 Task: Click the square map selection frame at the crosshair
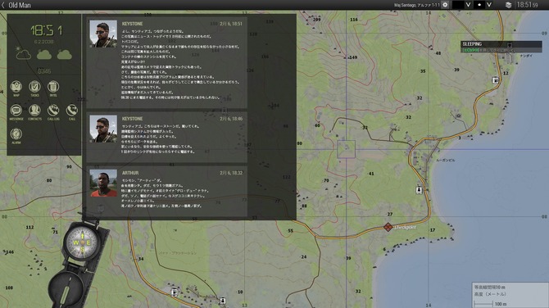point(347,149)
